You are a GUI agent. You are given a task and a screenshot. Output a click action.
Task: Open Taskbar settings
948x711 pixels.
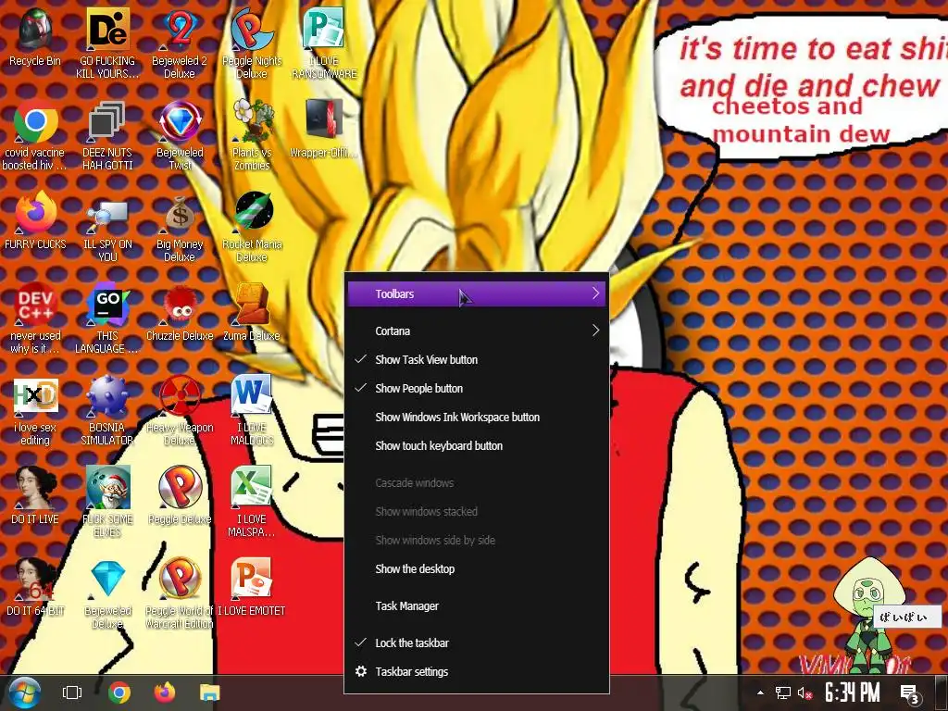click(477, 672)
